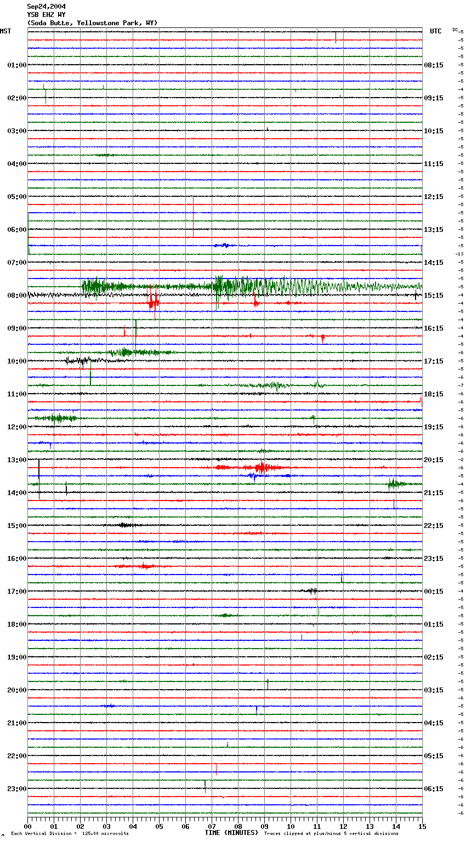Select the "23:15" UTC time label

pos(434,559)
